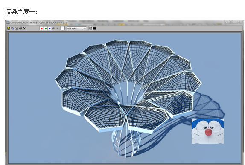Click the Clone Rendered Frame Window icon
The height and width of the screenshot is (165, 245).
click(x=16, y=29)
